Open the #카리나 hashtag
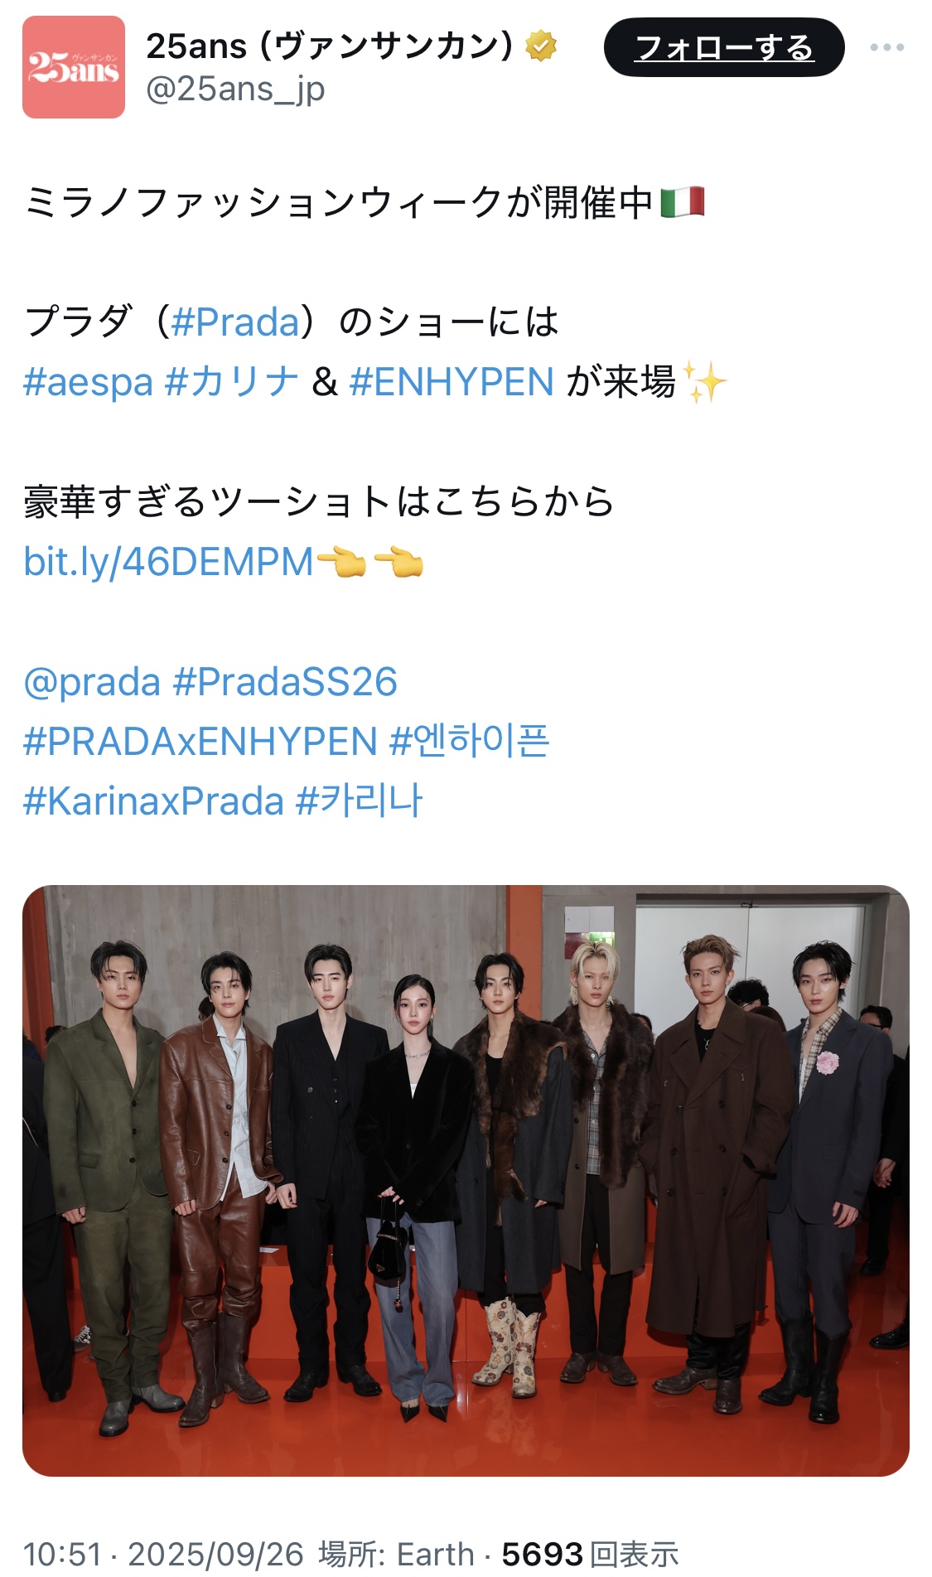The width and height of the screenshot is (932, 1577). 360,801
